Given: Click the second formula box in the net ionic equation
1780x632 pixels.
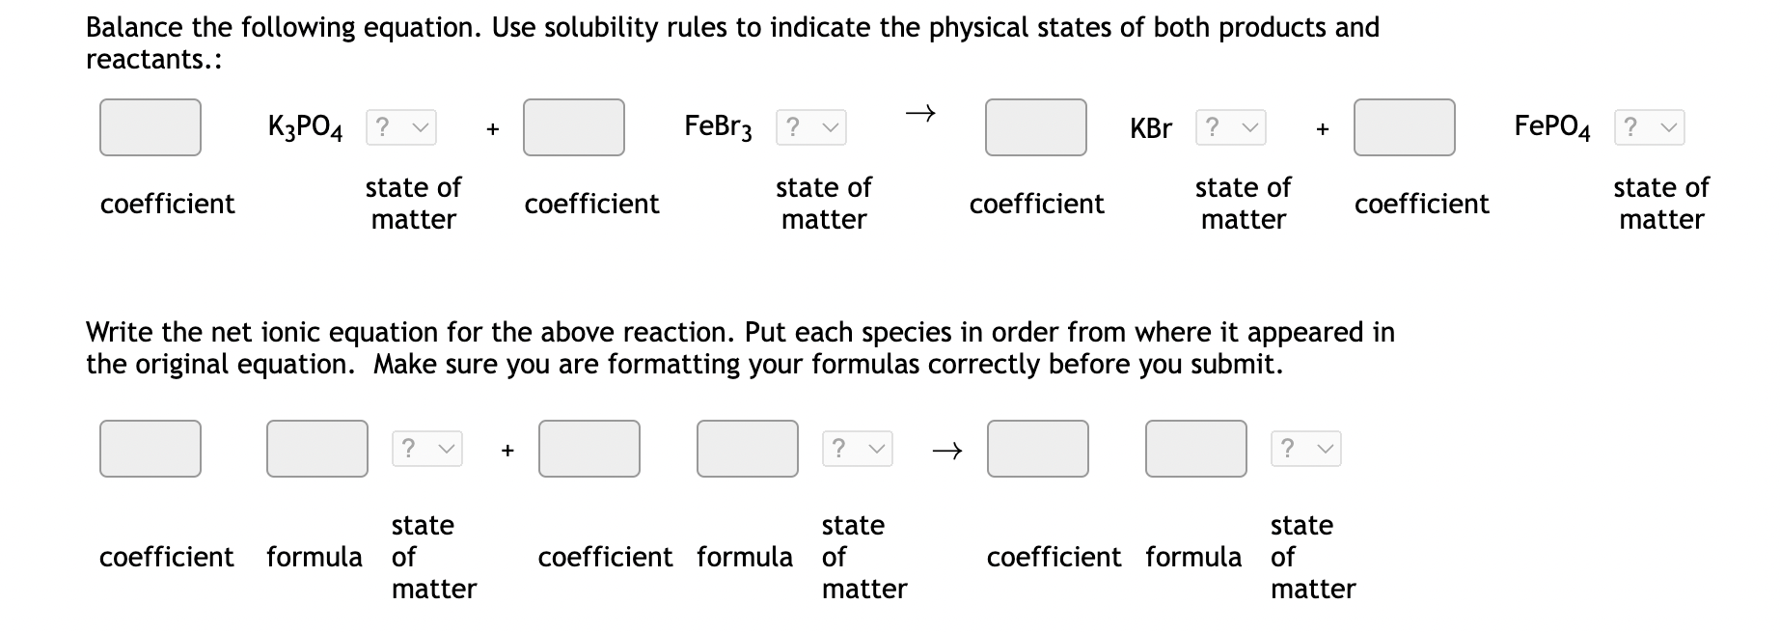Looking at the screenshot, I should (x=746, y=448).
